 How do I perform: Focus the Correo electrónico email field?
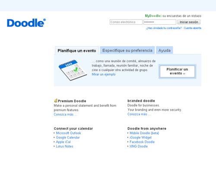[126, 22]
